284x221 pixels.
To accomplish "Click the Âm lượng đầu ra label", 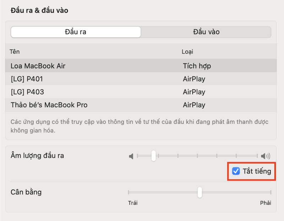I will pyautogui.click(x=37, y=156).
